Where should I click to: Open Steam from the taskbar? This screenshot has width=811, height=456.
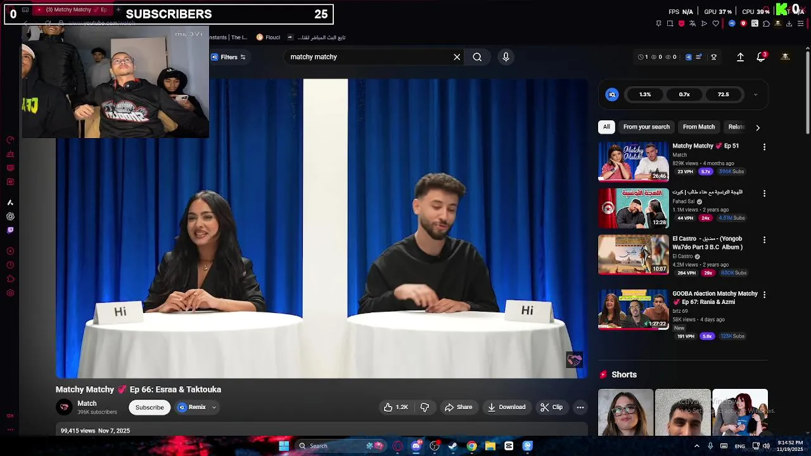point(453,446)
